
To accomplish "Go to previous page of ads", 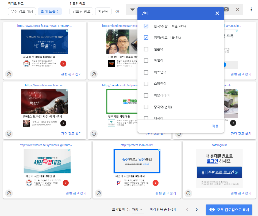I will pos(187,210).
